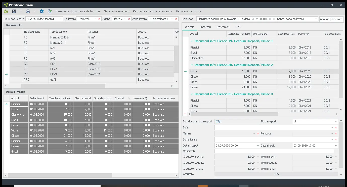Open the dropdown arrow next to printer icon
The height and width of the screenshot is (187, 347).
coord(35,11)
